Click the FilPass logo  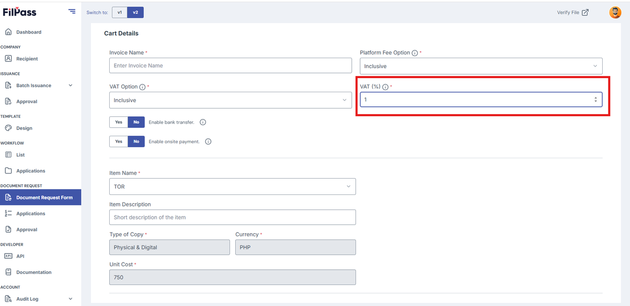(x=20, y=12)
